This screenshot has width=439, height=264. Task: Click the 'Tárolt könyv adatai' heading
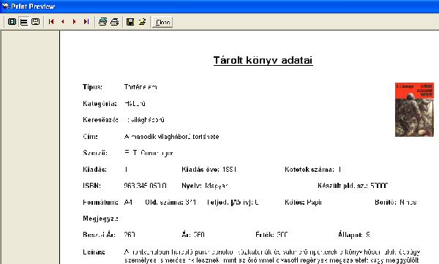[x=263, y=61]
